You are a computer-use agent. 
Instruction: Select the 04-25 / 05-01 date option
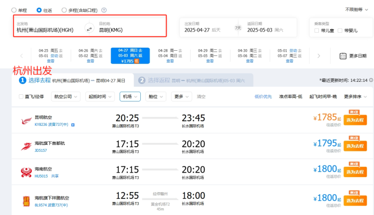[x=50, y=55]
